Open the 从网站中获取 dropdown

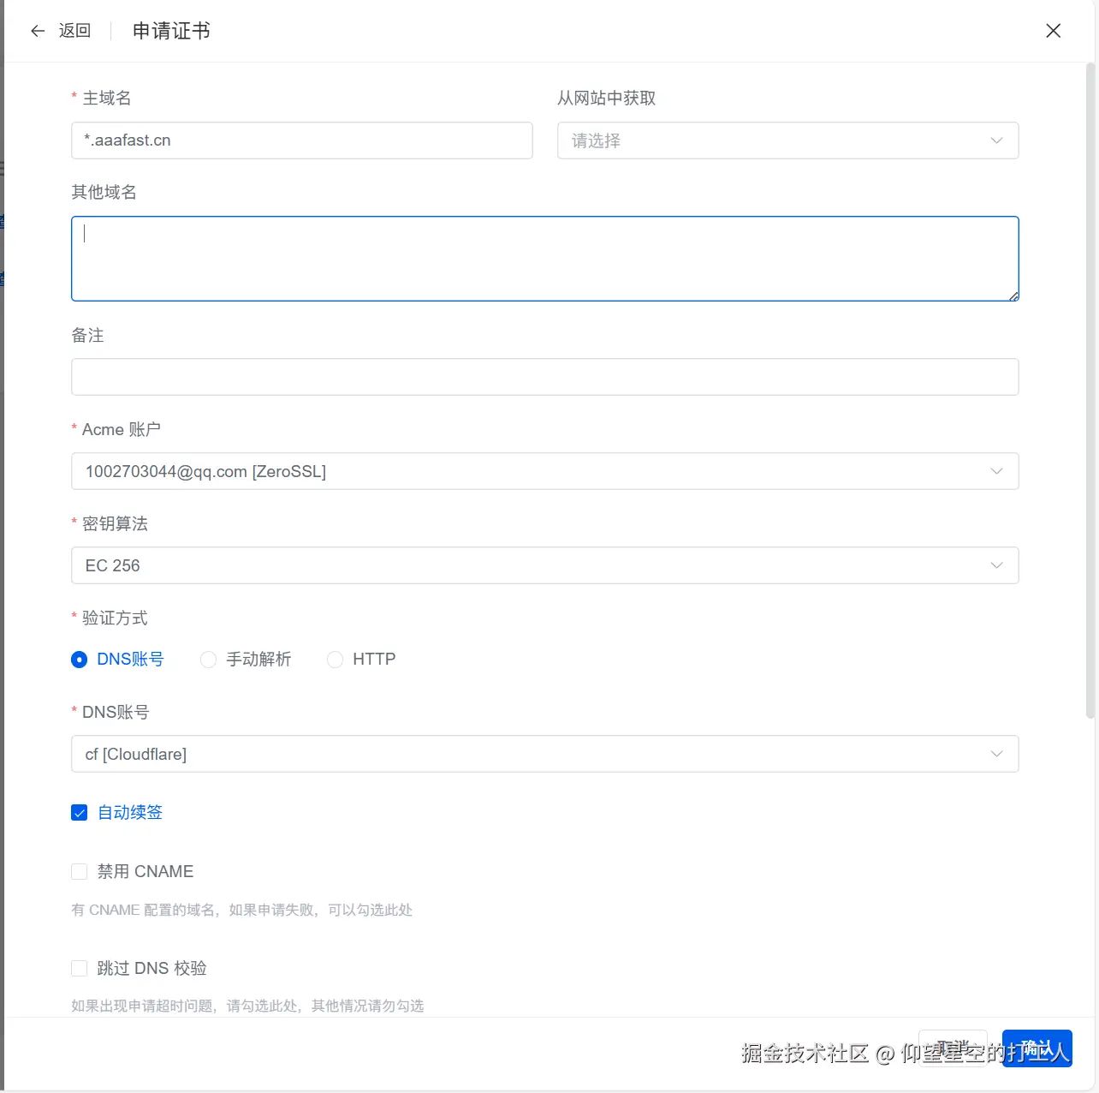coord(787,140)
